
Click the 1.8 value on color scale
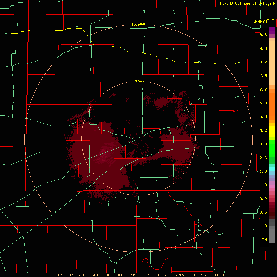263,171
